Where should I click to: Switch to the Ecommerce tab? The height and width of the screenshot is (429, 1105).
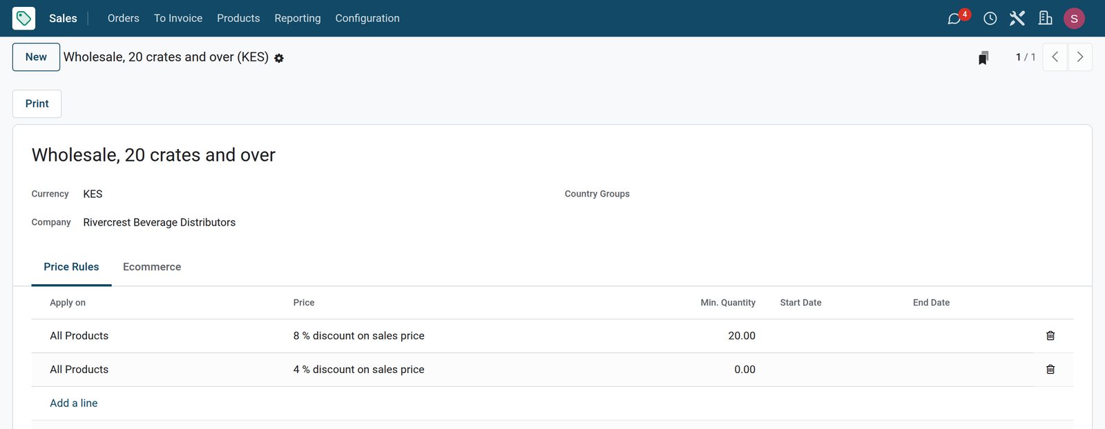pyautogui.click(x=152, y=267)
